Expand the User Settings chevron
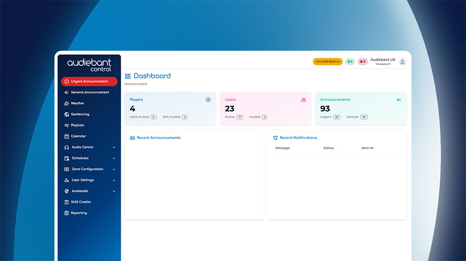Viewport: 466px width, 261px height. pyautogui.click(x=114, y=180)
